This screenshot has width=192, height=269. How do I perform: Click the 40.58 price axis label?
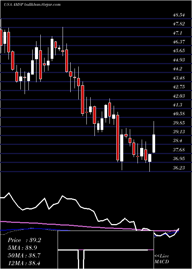[179, 114]
